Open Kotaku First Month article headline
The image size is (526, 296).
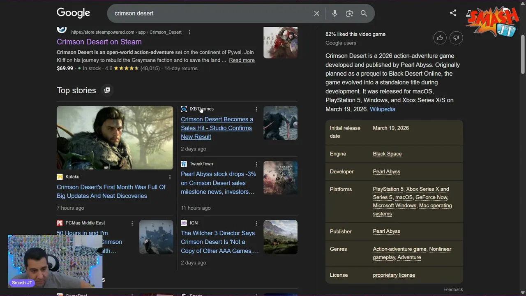point(111,192)
